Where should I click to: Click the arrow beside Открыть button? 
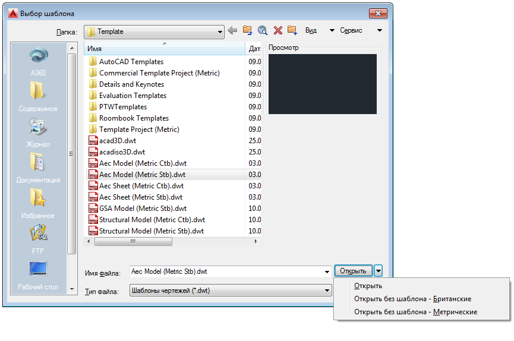pos(379,271)
